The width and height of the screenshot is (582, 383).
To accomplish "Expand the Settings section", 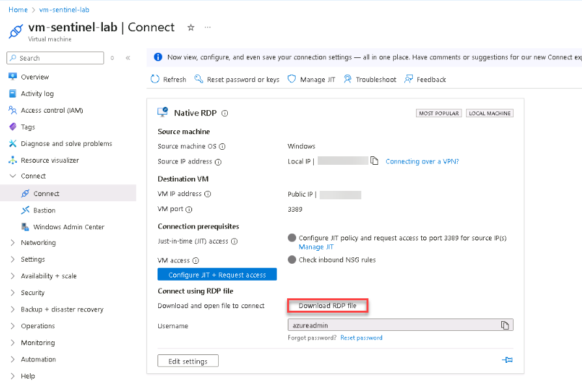I will [12, 259].
